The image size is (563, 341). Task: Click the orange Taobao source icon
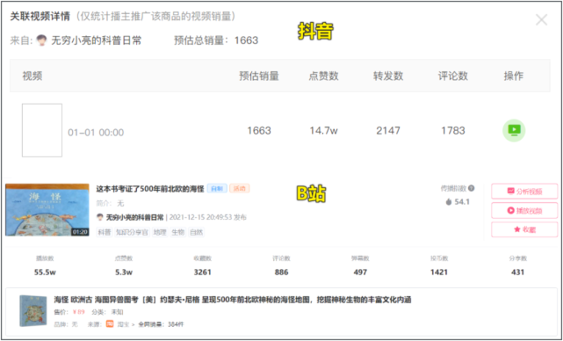tap(110, 324)
